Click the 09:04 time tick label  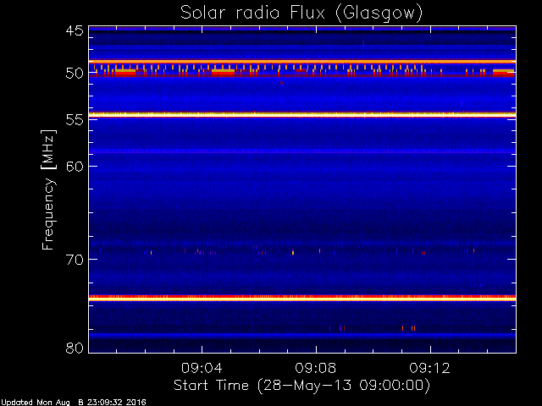coord(202,368)
